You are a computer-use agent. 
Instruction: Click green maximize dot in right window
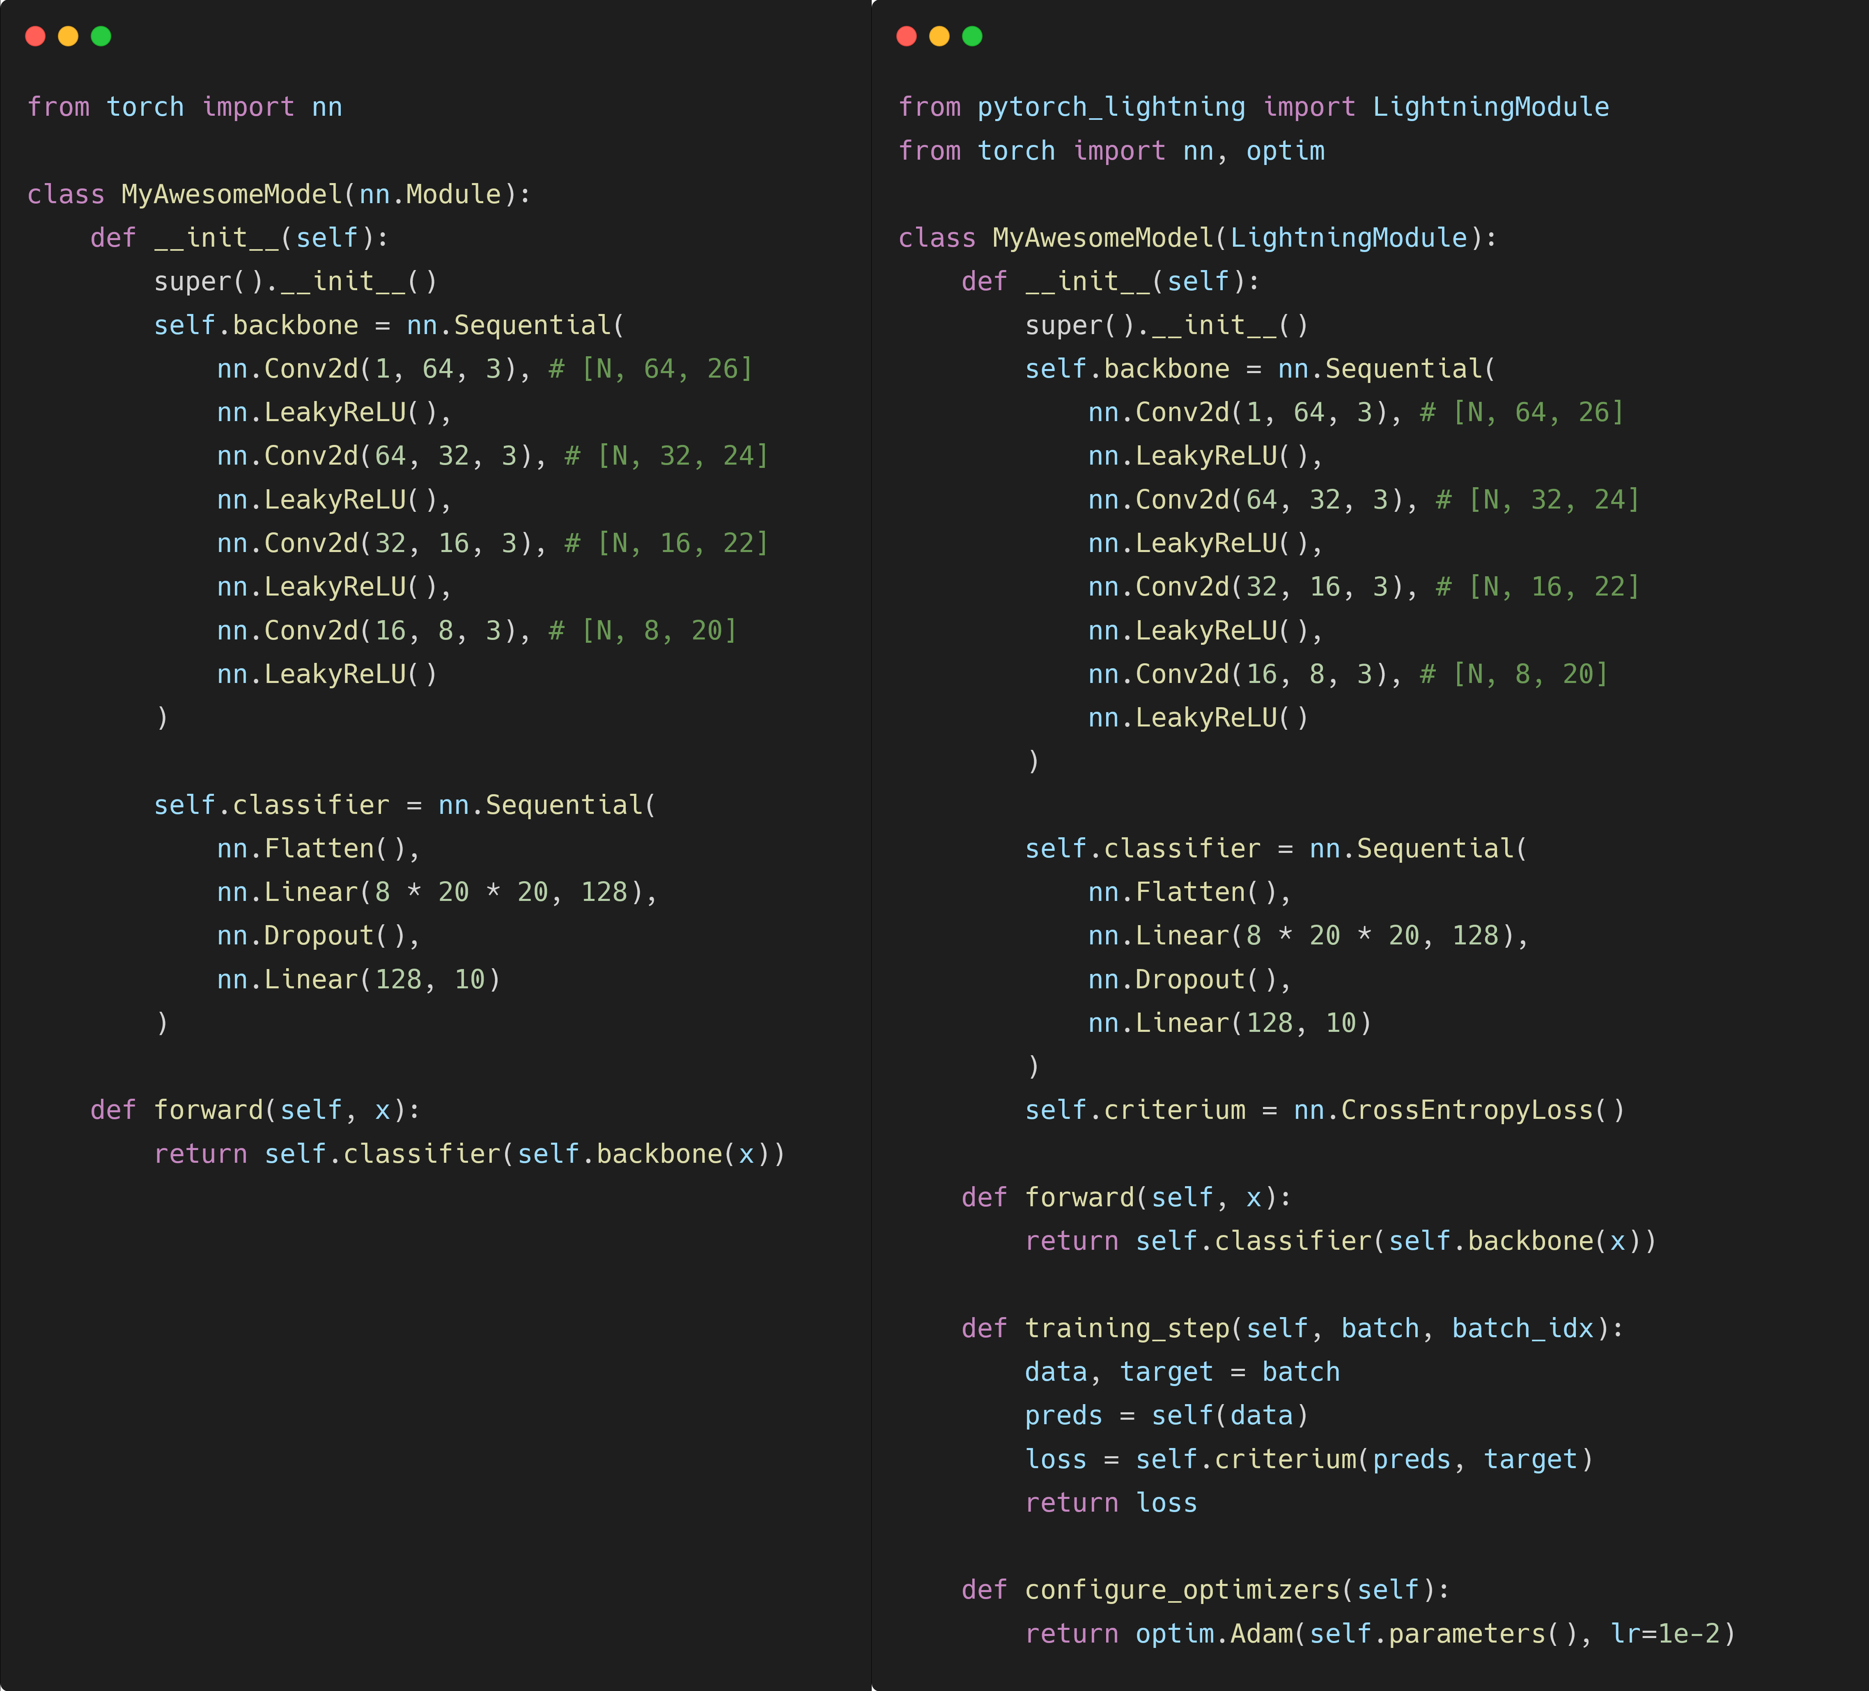click(x=973, y=36)
